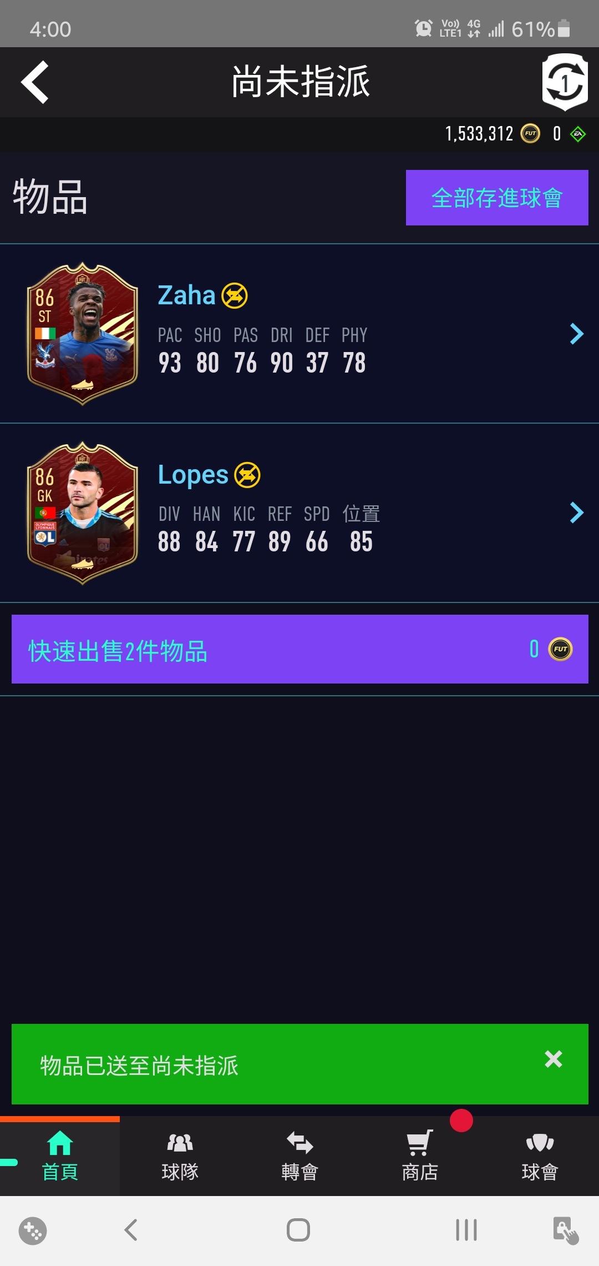The image size is (599, 1266).
Task: Quick sell 2 items button
Action: tap(299, 649)
